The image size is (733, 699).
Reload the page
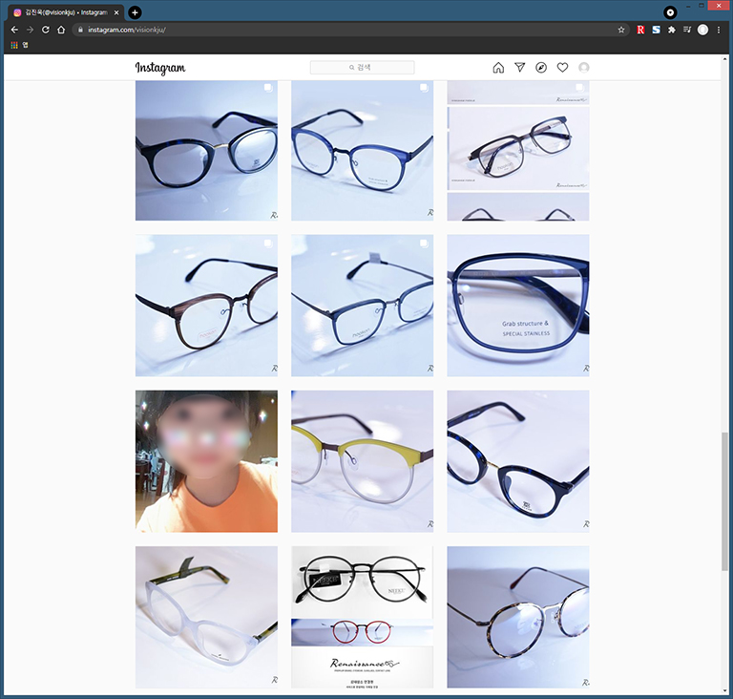tap(45, 30)
